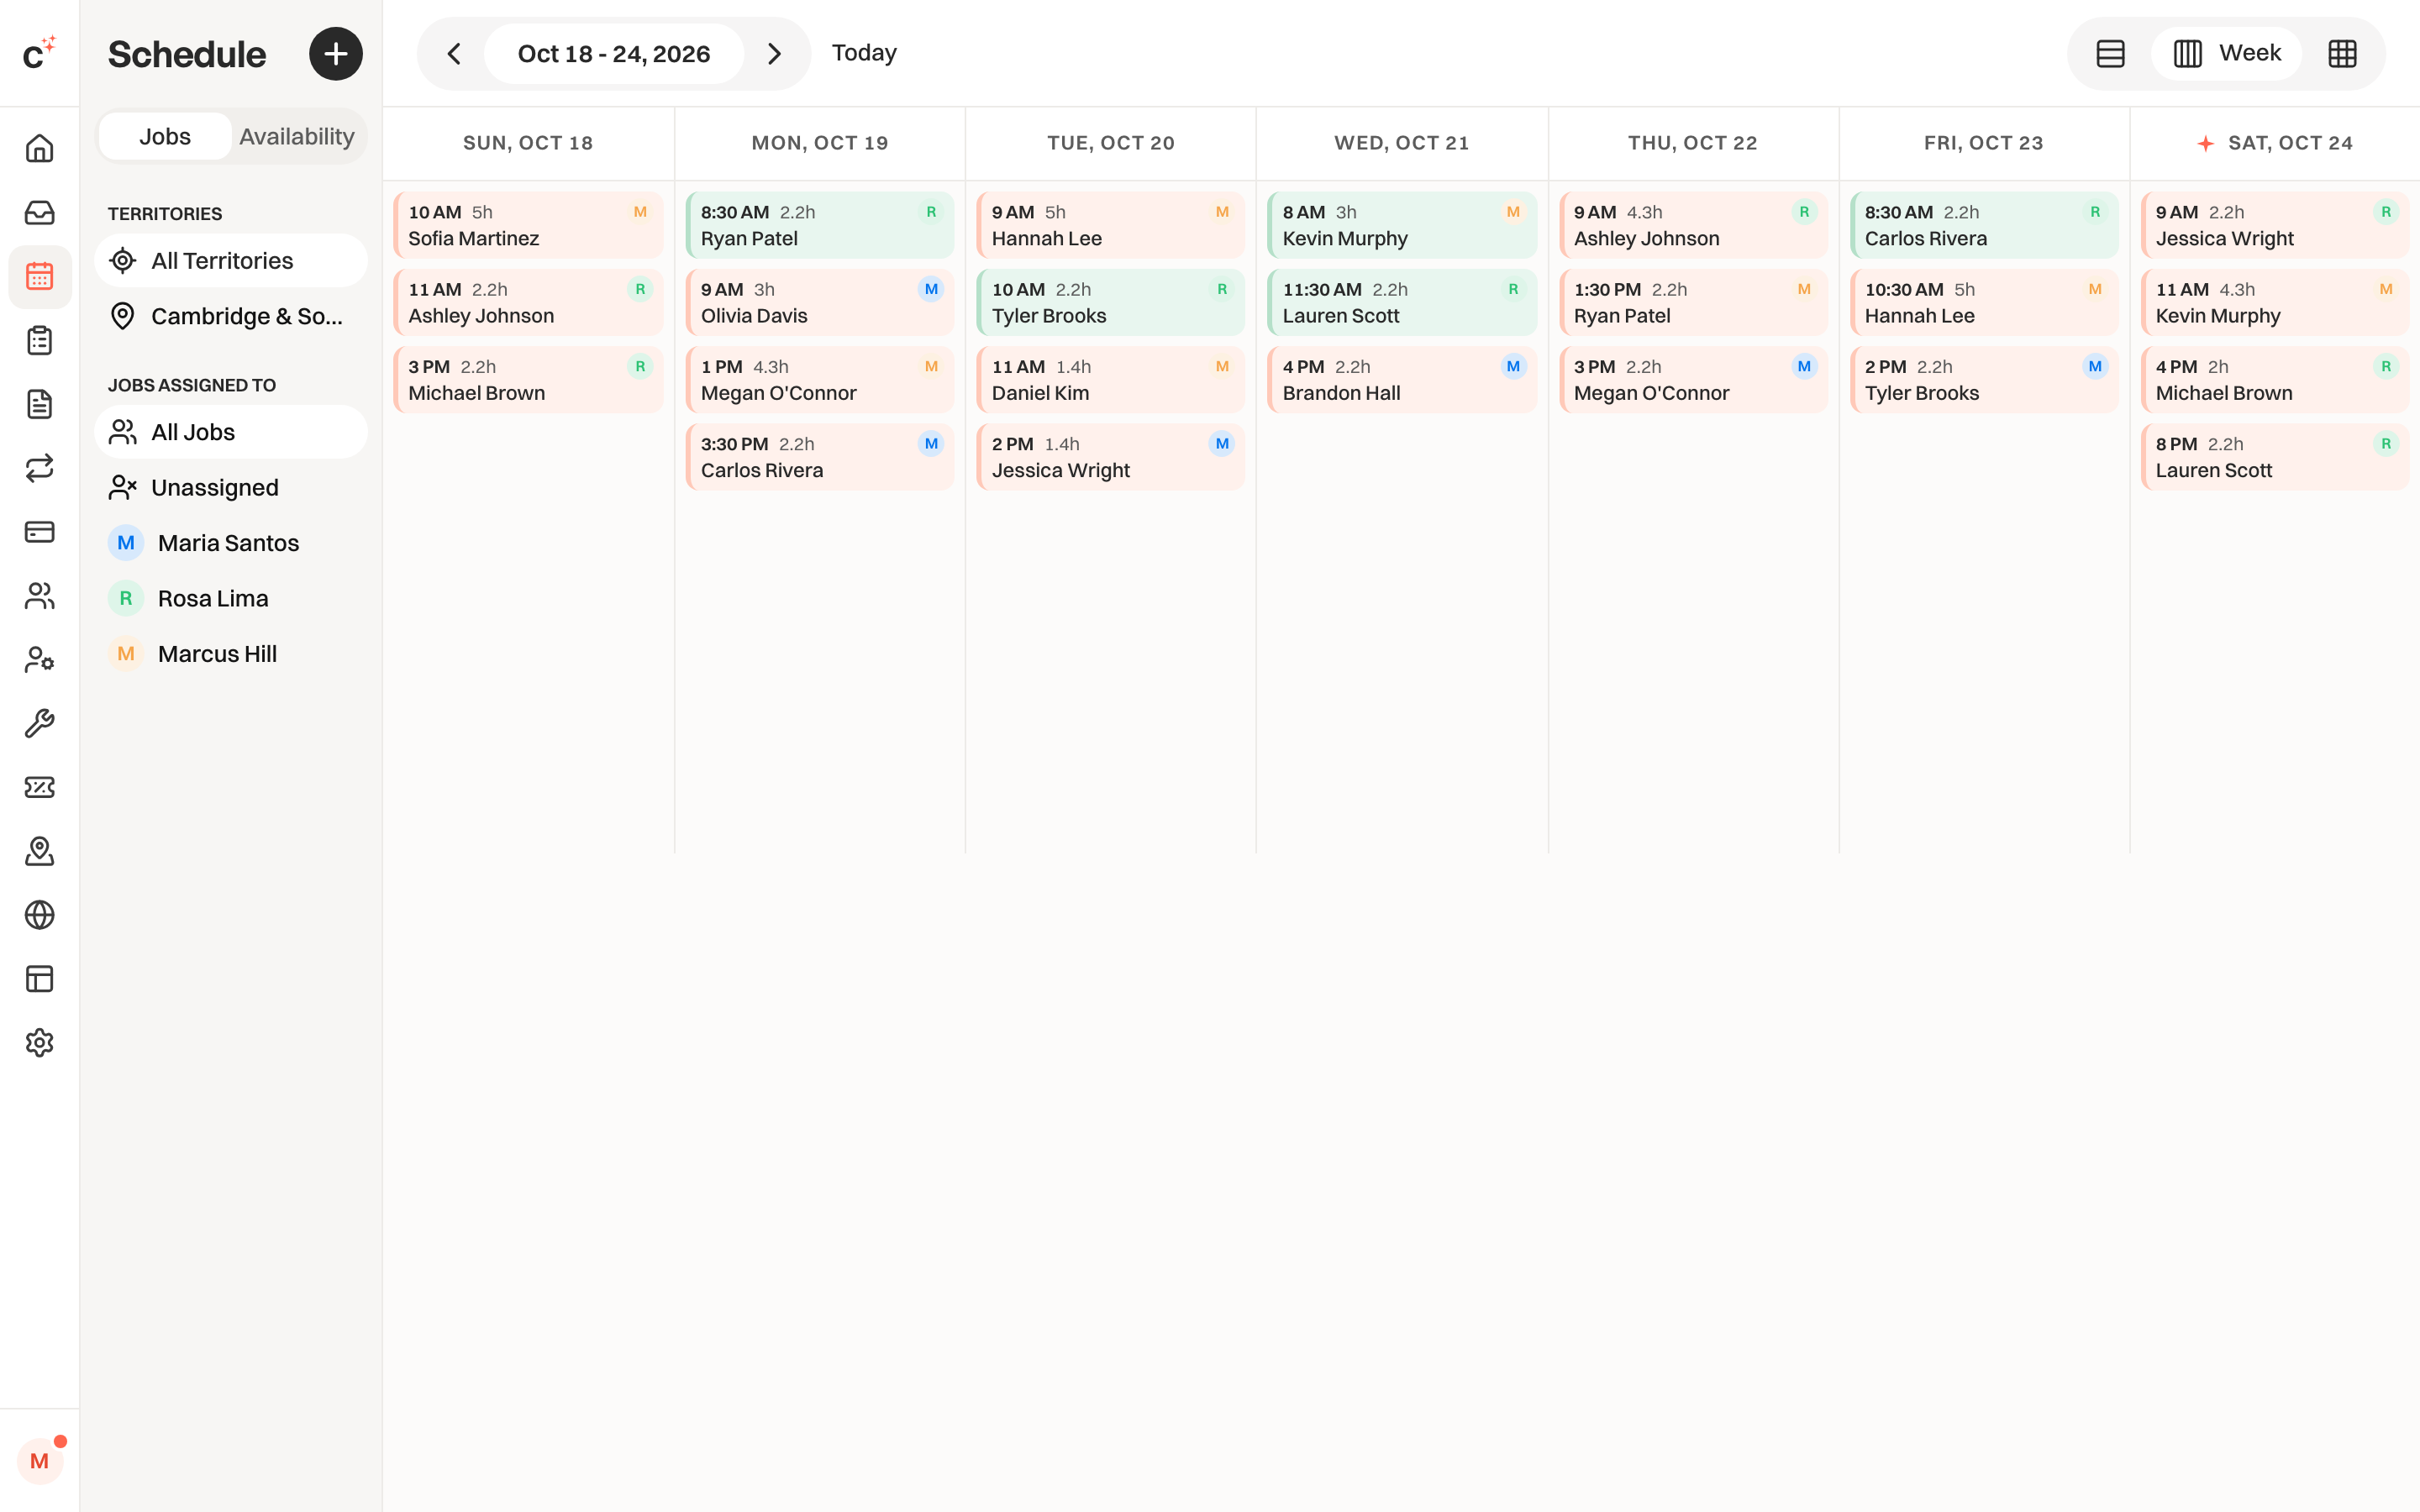Open Brandon Hall 4 PM job card

(x=1402, y=380)
